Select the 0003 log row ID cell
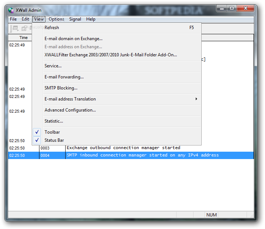 tap(52, 148)
